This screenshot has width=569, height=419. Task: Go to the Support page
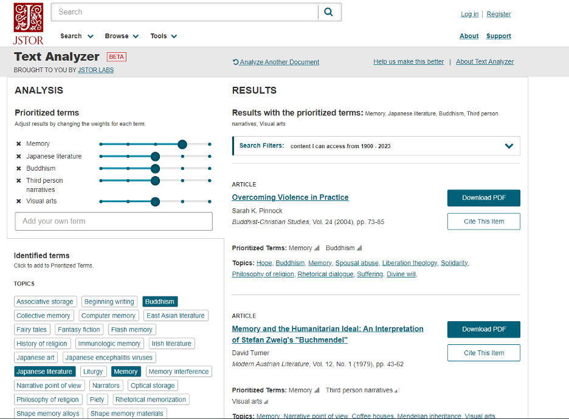pos(498,36)
